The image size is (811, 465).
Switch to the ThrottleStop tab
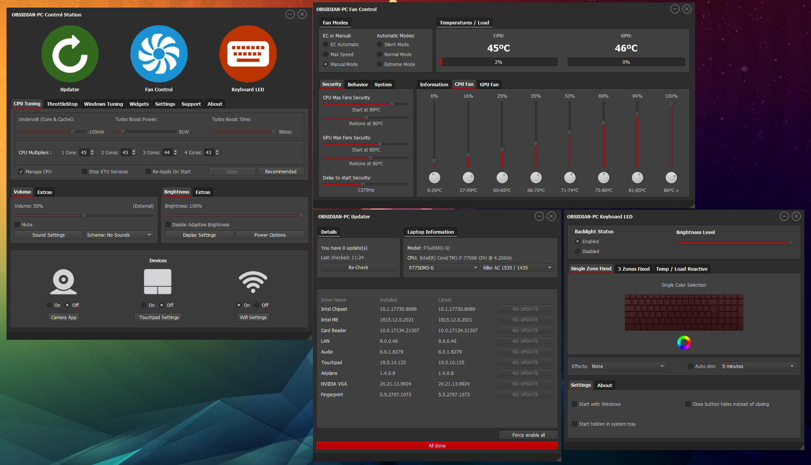click(62, 104)
